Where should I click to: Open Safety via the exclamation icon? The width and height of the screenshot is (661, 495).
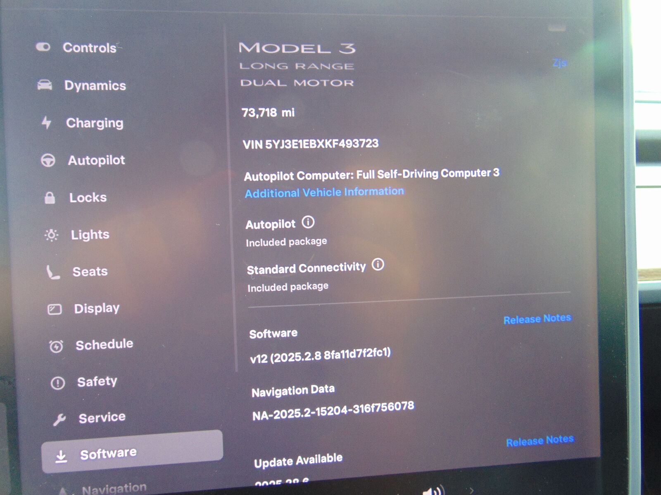tap(58, 383)
